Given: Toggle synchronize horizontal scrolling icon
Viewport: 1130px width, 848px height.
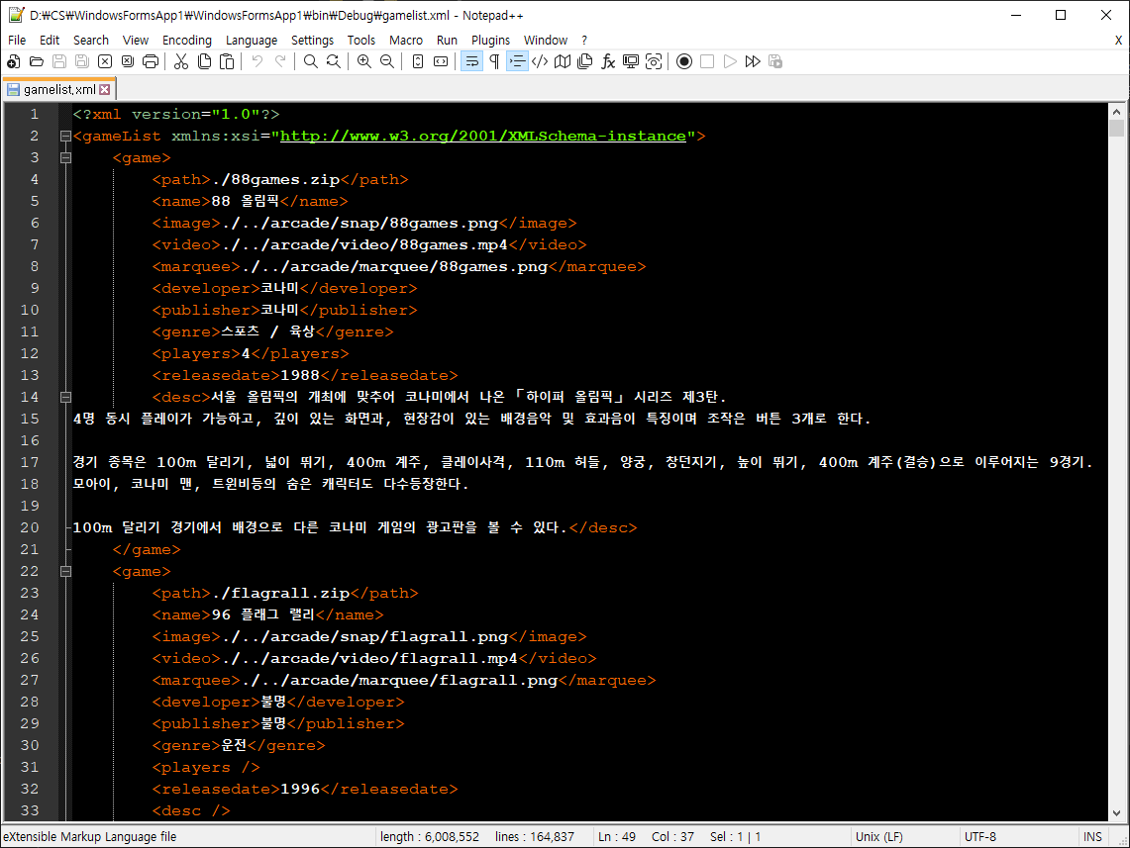Looking at the screenshot, I should click(441, 62).
